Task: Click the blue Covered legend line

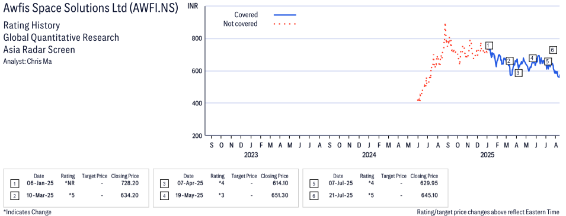Action: pos(285,15)
